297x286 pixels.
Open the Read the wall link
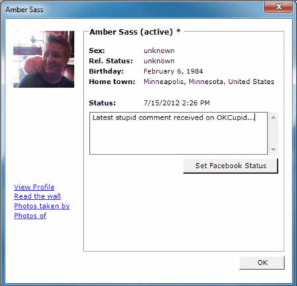click(38, 196)
